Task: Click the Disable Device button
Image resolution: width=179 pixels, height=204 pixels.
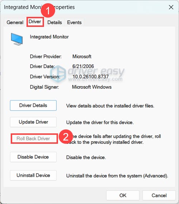Action: [33, 157]
